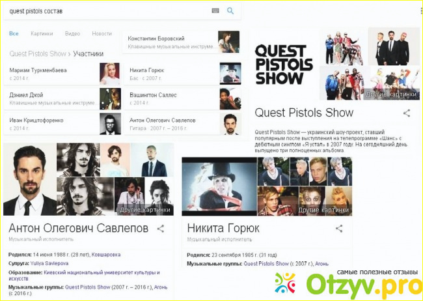This screenshot has width=423, height=301.
Task: Open the Quest Pistols Show logo image
Action: [284, 64]
